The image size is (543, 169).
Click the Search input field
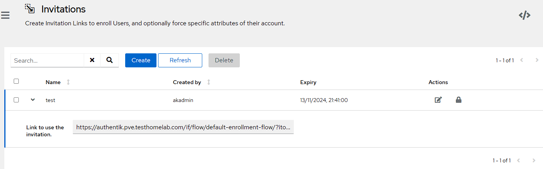pyautogui.click(x=47, y=61)
